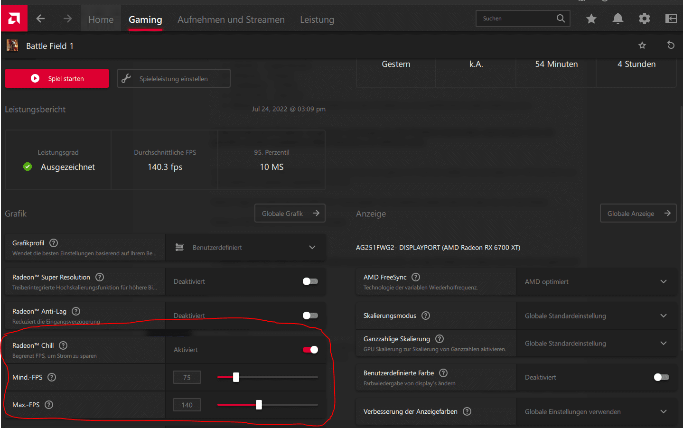Click the 4 Stunden stat
683x428 pixels.
pos(636,64)
